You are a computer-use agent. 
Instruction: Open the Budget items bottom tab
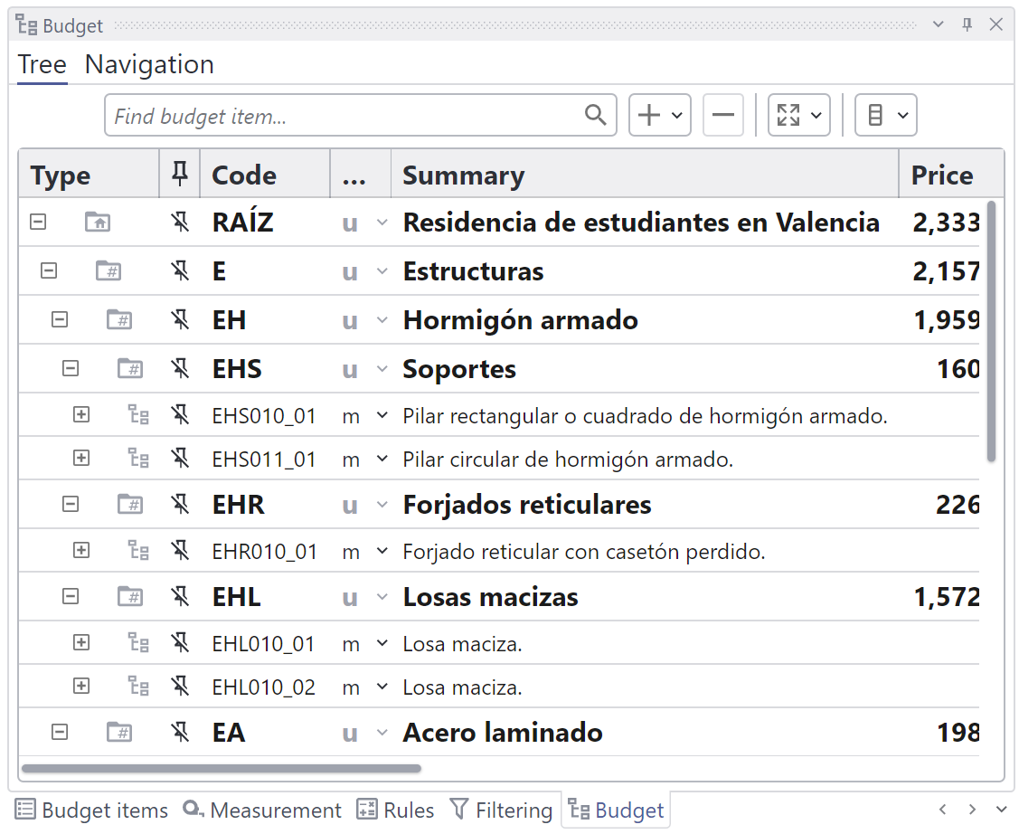[91, 810]
